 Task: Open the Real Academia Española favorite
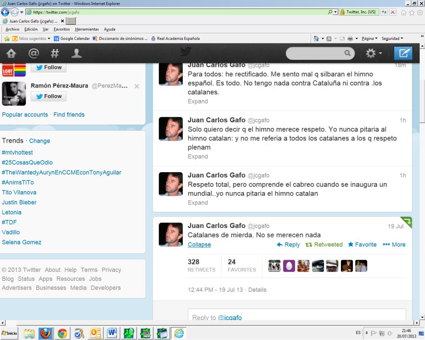point(175,39)
